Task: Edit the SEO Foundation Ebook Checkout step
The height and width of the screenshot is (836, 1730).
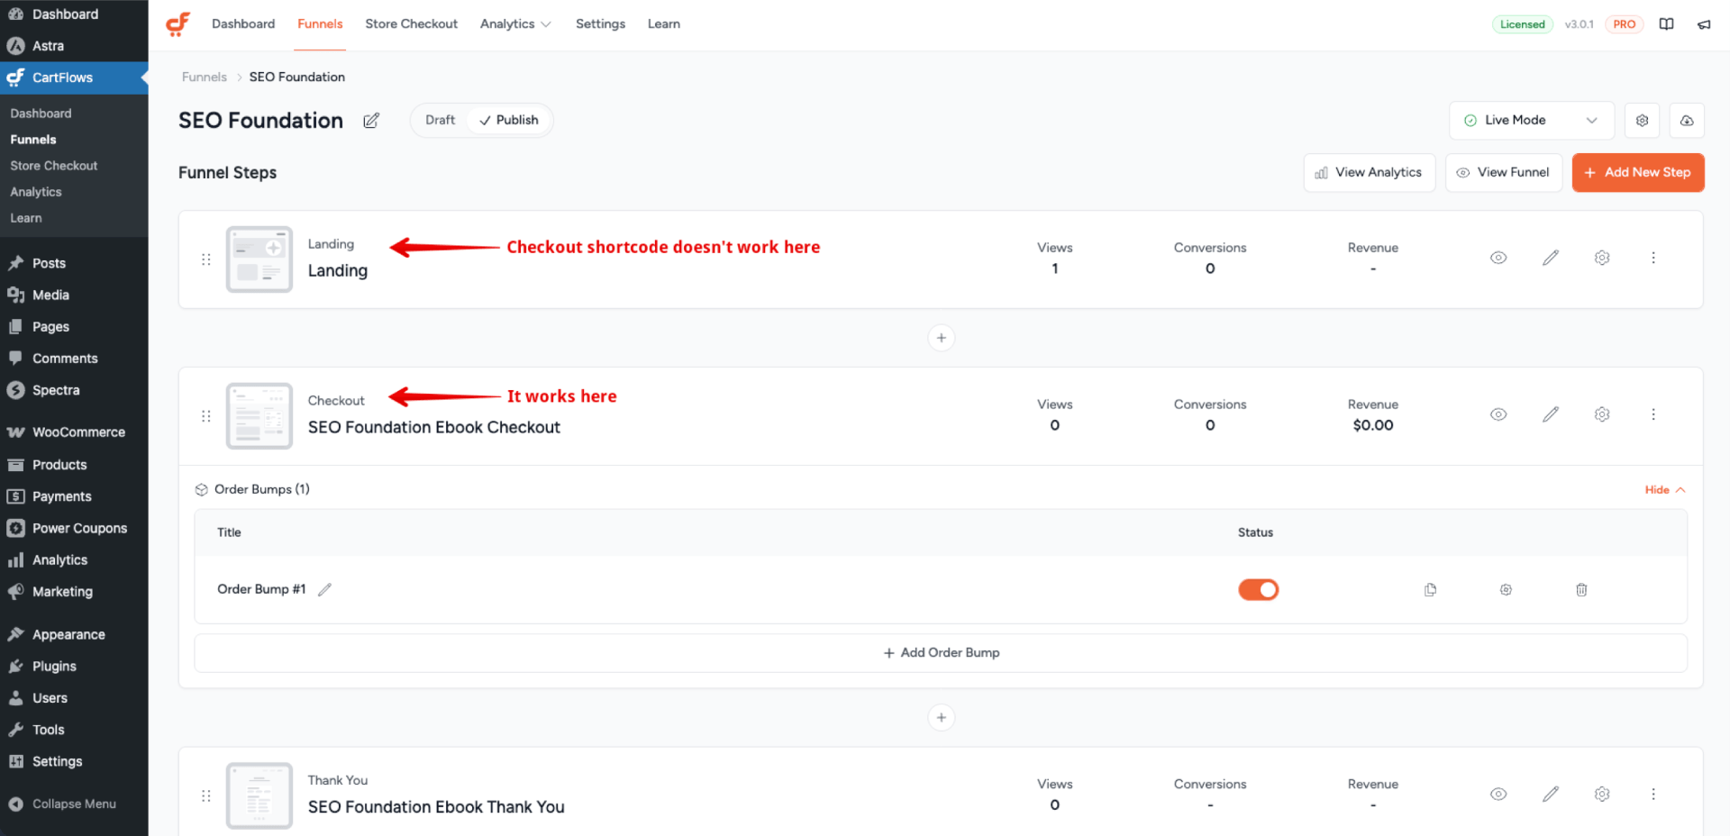Action: click(x=1551, y=414)
